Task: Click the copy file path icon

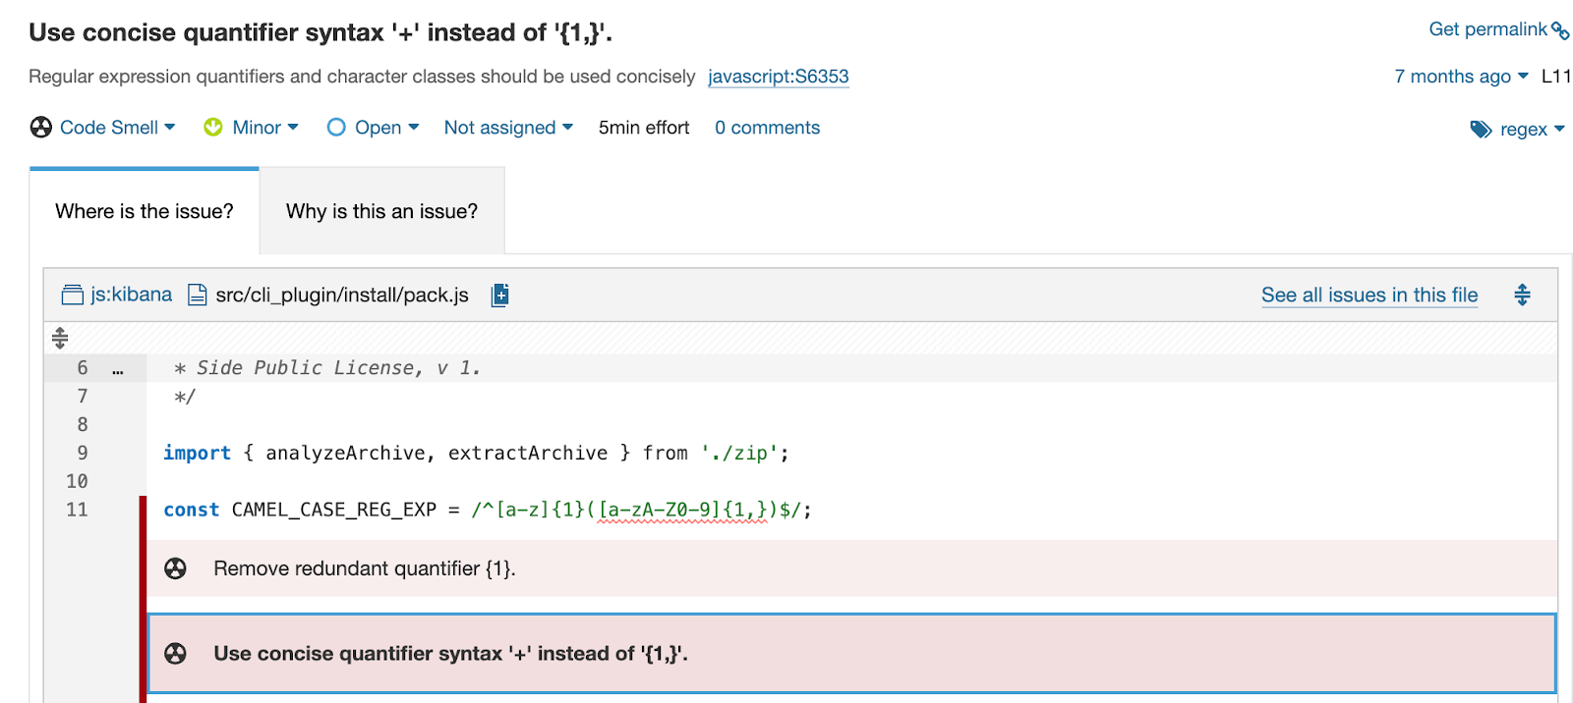Action: [499, 295]
